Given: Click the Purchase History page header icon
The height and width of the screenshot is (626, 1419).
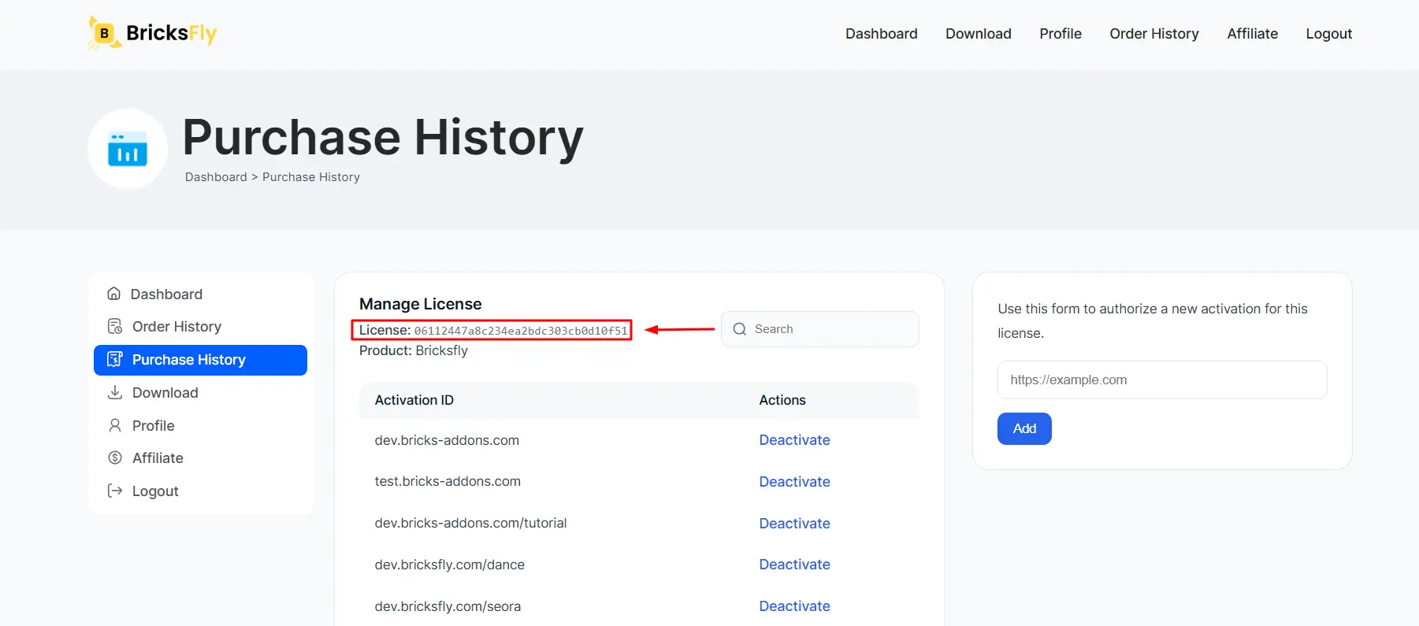Looking at the screenshot, I should [128, 149].
